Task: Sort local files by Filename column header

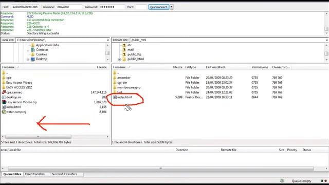Action: pyautogui.click(x=8, y=67)
